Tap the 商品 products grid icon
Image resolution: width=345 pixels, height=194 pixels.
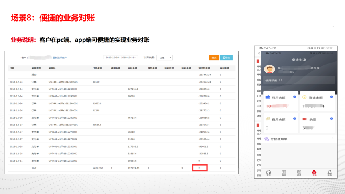pos(284,173)
